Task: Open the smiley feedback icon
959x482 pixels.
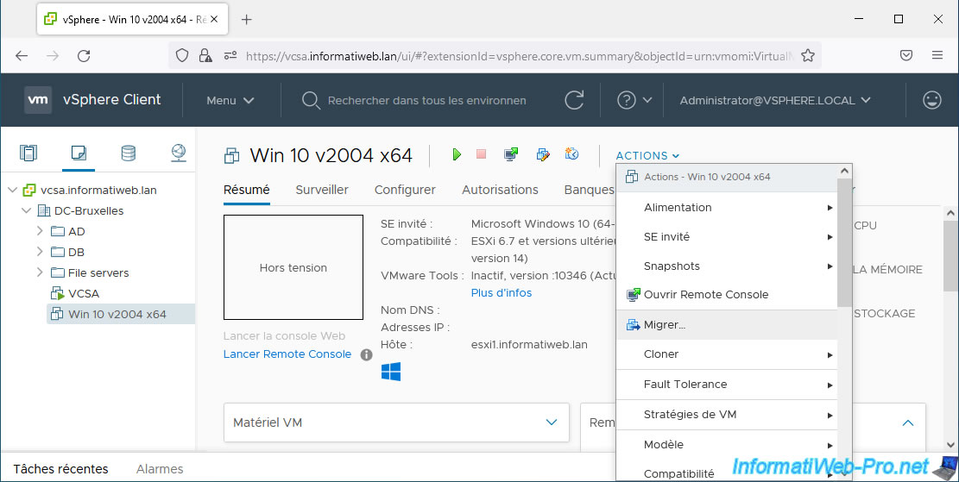Action: point(931,100)
